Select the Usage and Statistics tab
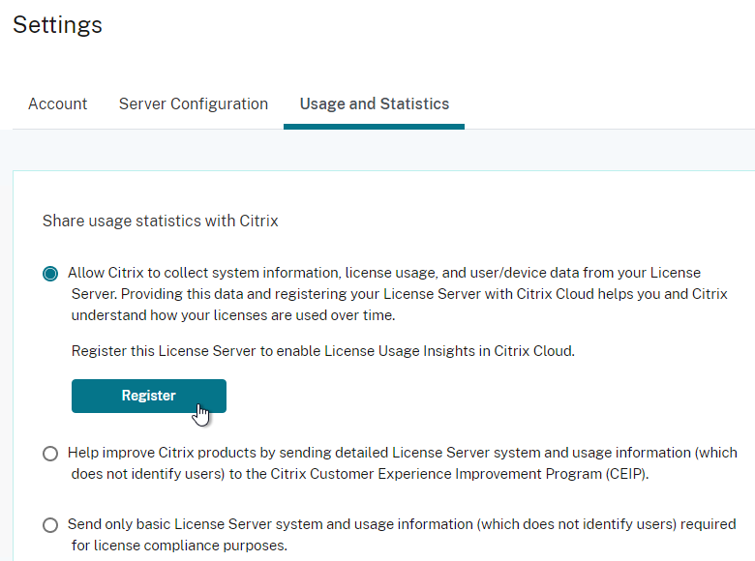This screenshot has height=561, width=755. pyautogui.click(x=374, y=103)
